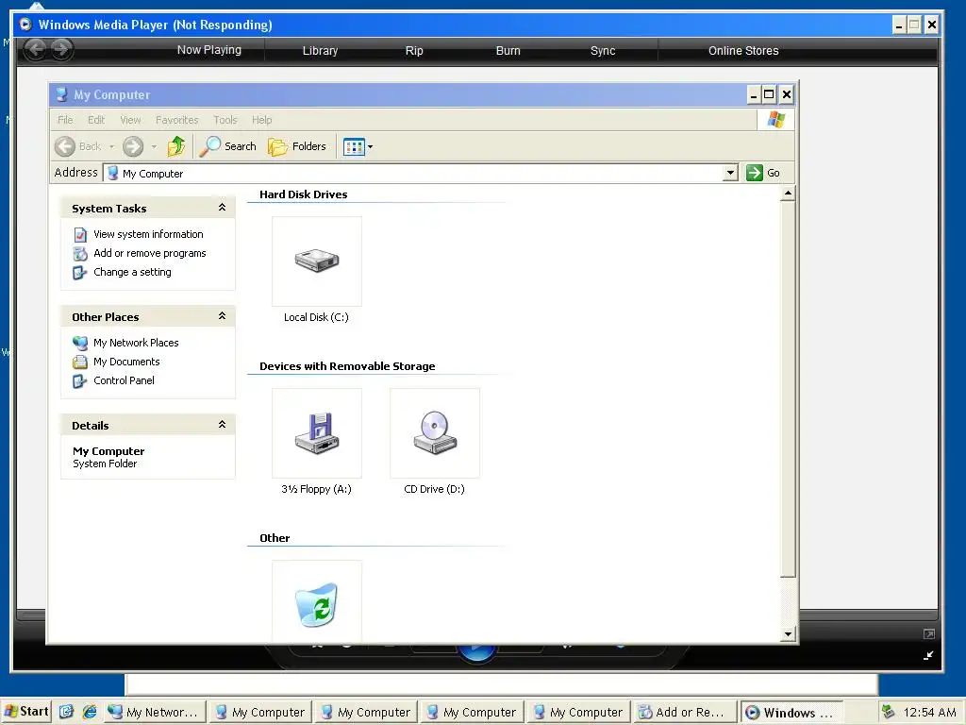Click Media Player compact mode corner icon
This screenshot has height=725, width=966.
928,656
